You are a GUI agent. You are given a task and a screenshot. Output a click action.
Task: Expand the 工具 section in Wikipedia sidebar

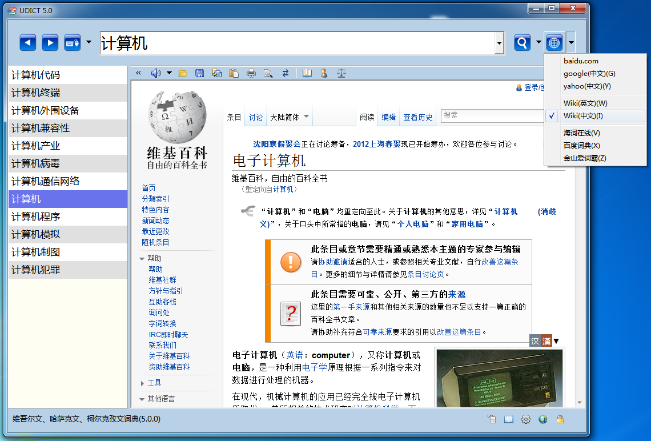click(154, 383)
